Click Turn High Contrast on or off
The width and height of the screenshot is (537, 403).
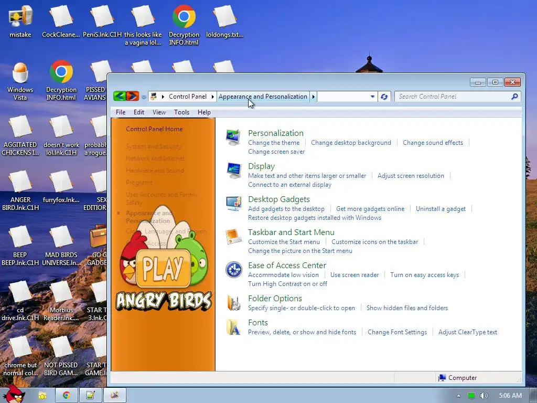(x=288, y=284)
